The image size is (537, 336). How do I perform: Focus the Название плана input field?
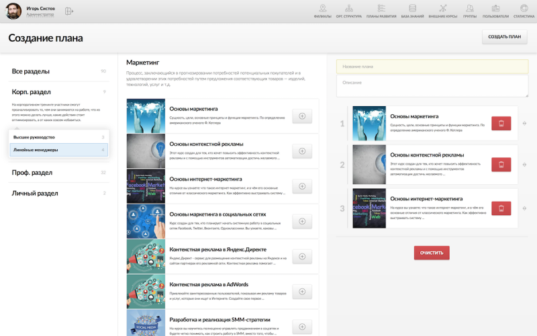(432, 67)
